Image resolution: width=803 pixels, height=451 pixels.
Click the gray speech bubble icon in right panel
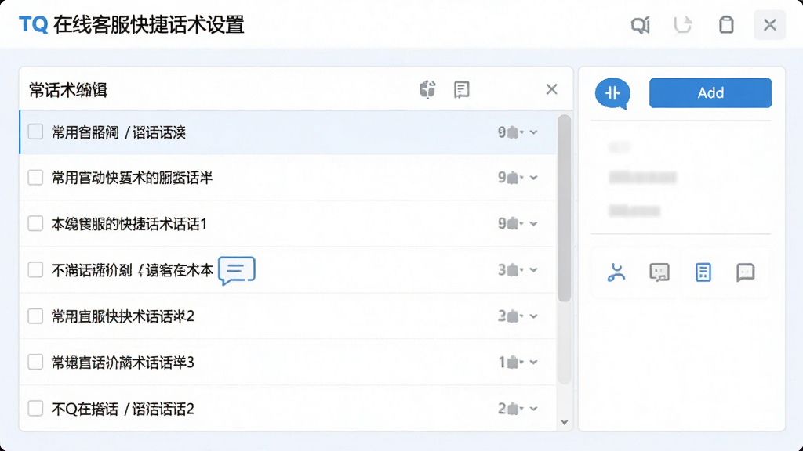tap(745, 272)
